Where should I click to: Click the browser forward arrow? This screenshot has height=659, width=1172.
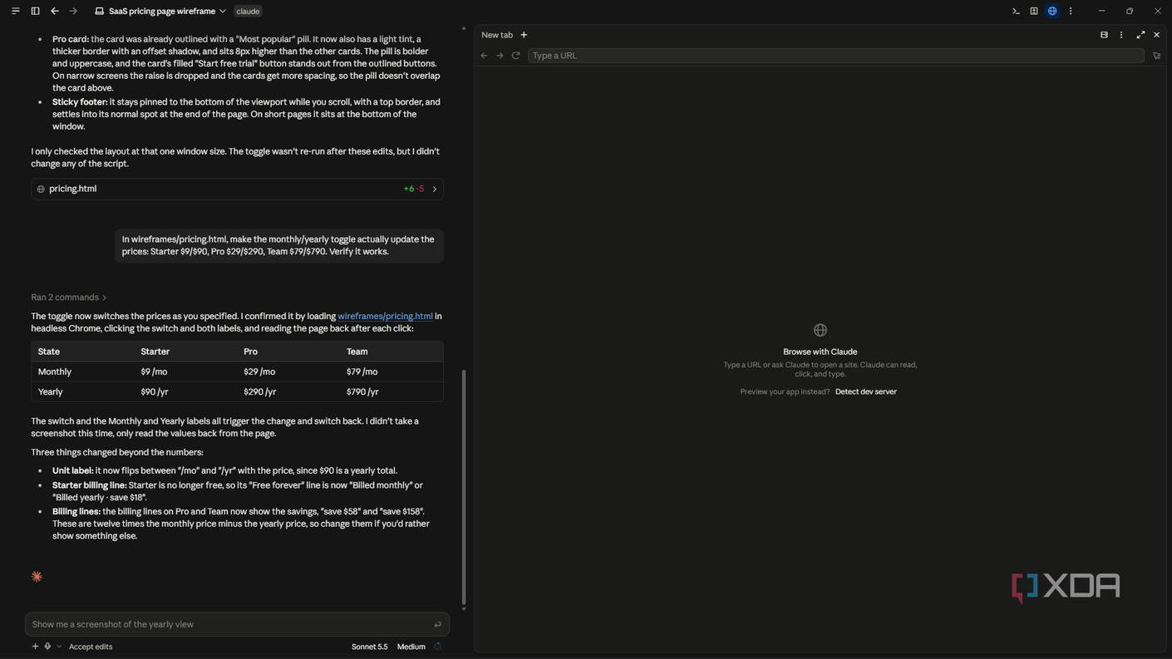pos(500,56)
